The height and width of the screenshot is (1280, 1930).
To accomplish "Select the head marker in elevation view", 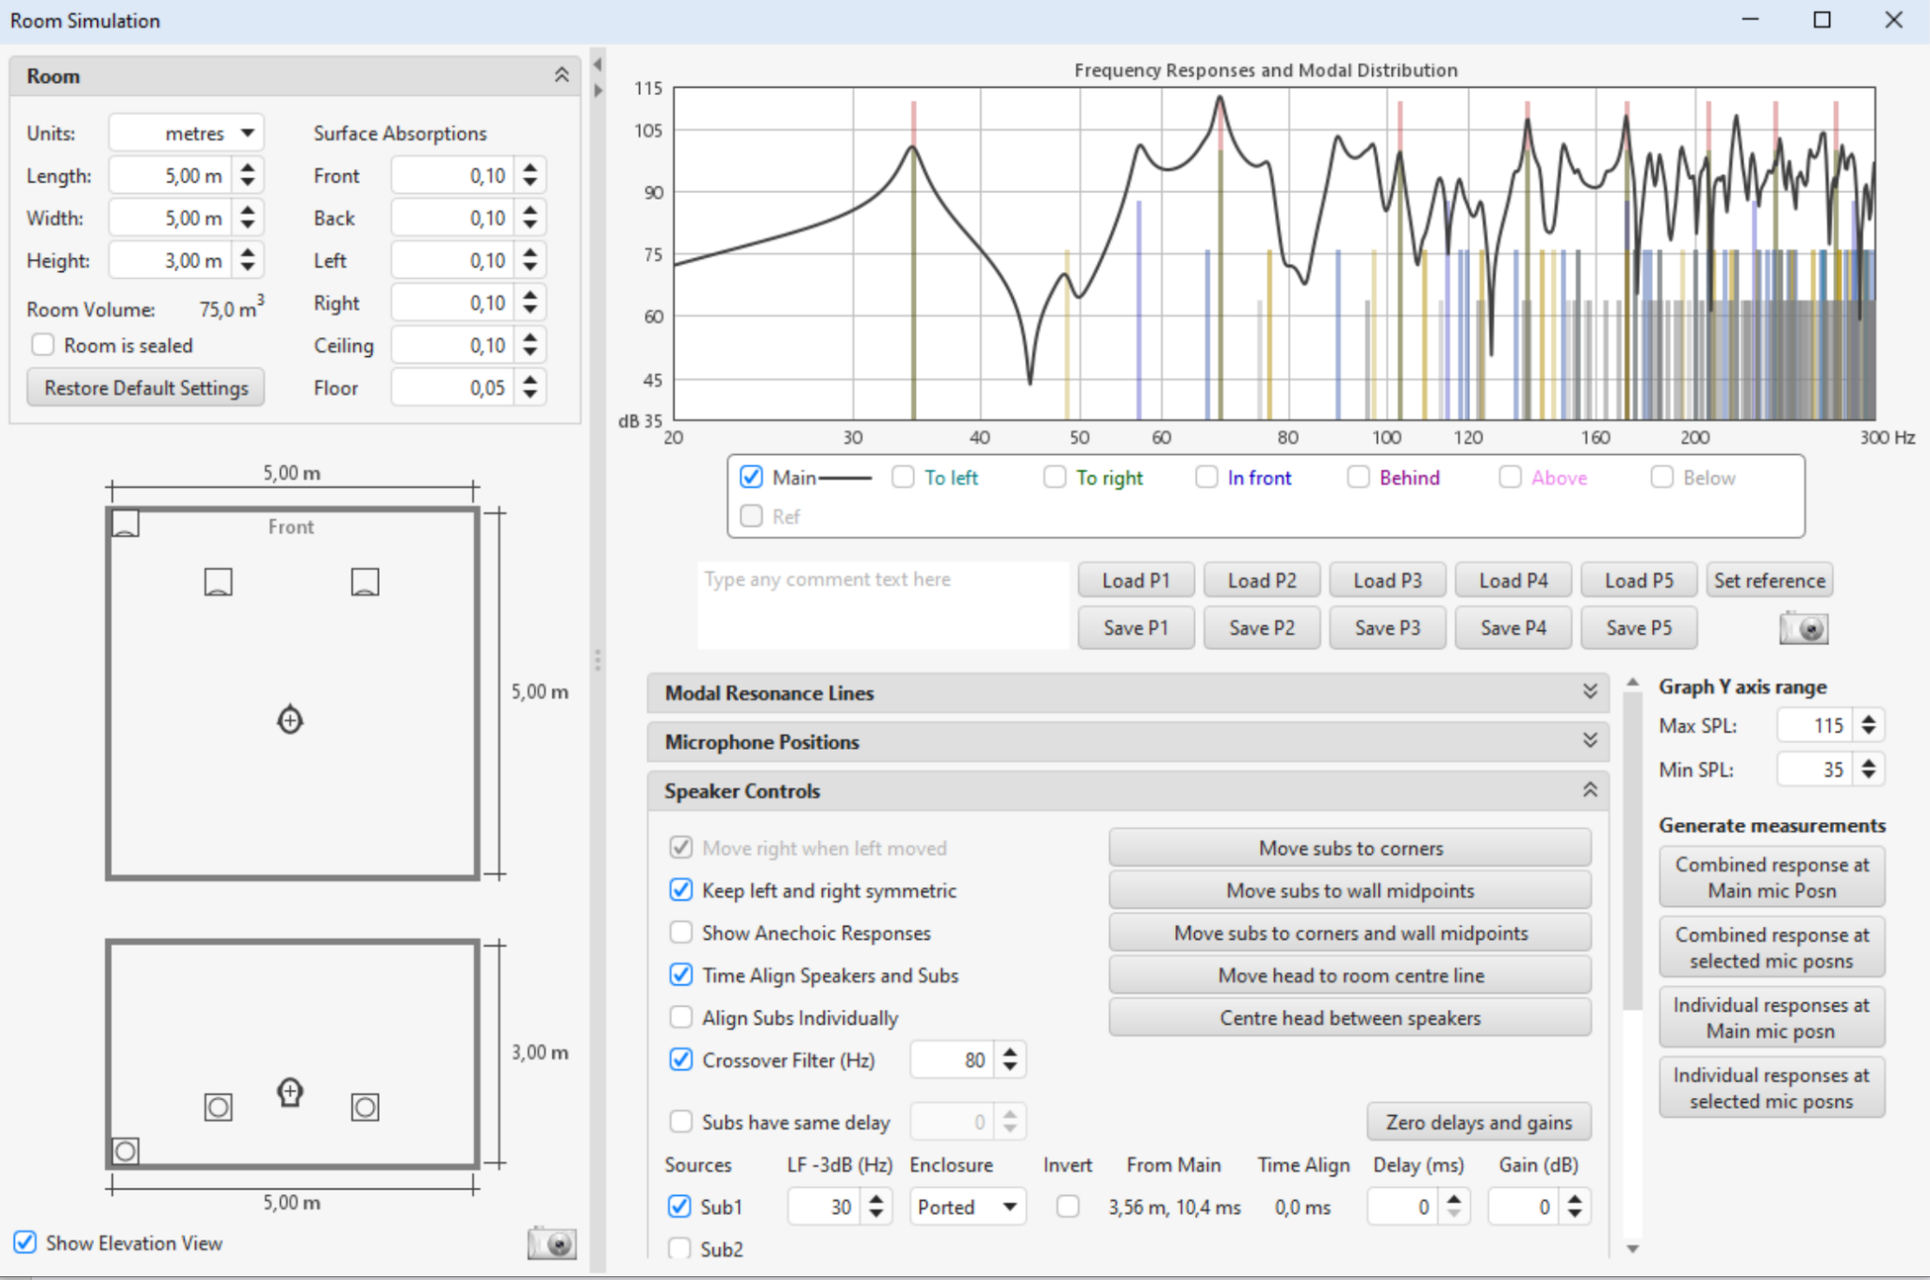I will [290, 1093].
